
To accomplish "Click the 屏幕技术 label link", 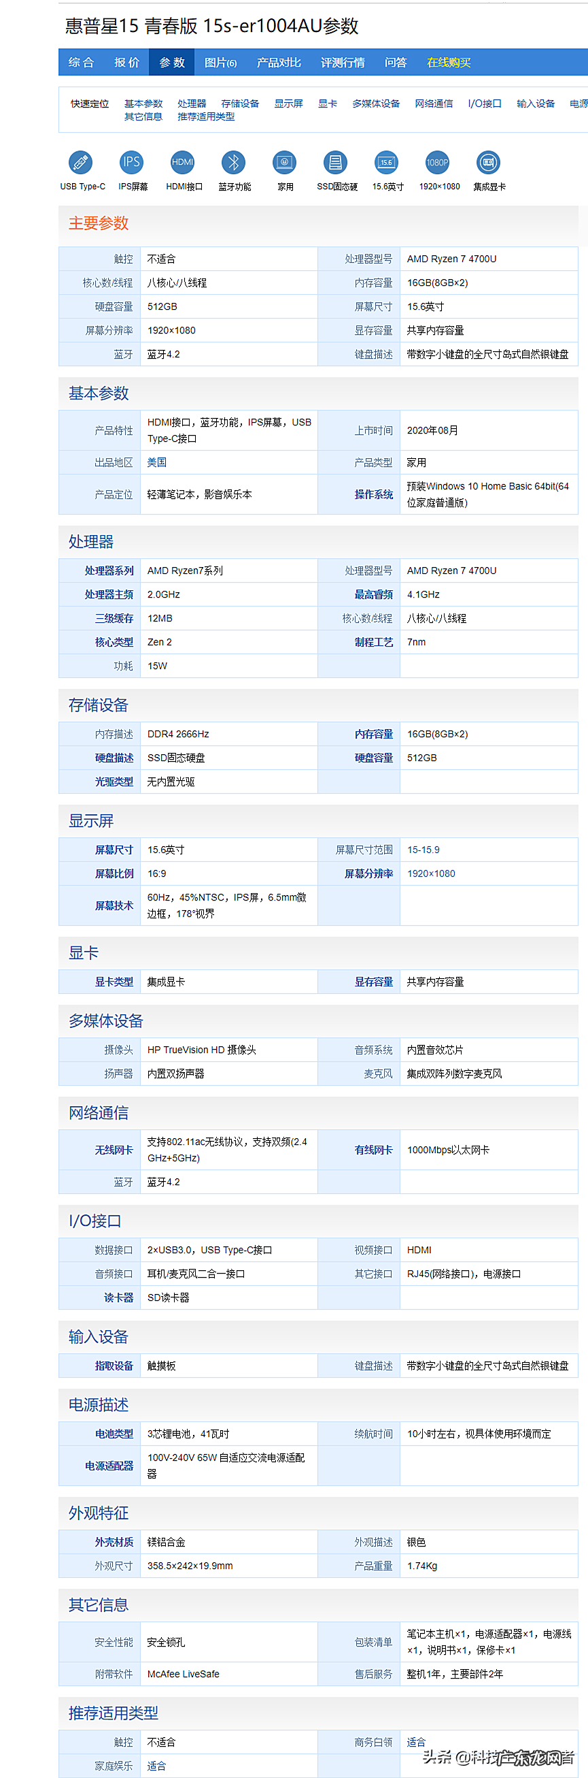I will click(x=114, y=905).
